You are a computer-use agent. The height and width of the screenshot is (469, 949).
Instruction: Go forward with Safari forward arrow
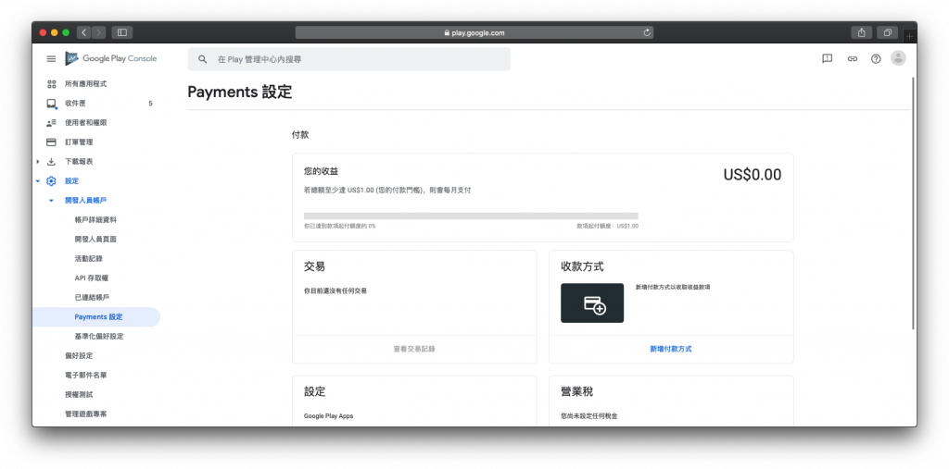point(98,32)
